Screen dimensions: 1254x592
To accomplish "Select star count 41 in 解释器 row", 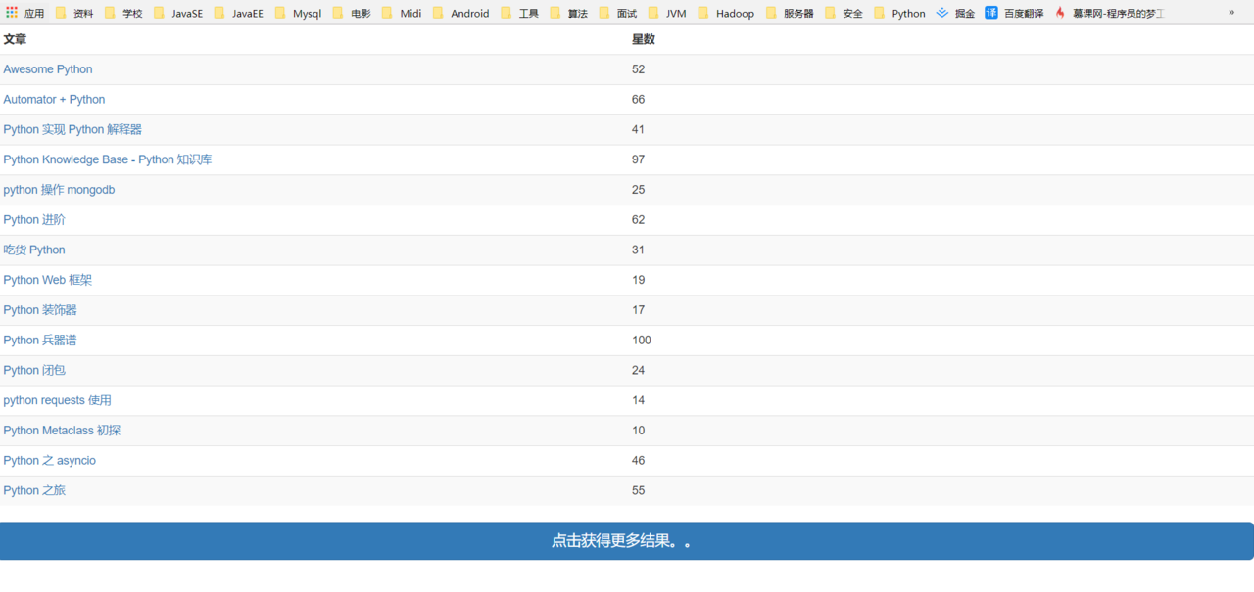I will click(639, 129).
